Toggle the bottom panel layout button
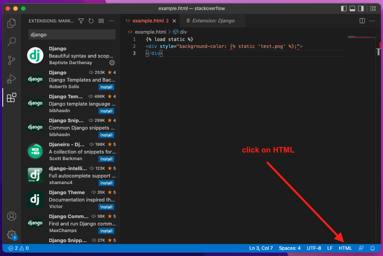 [x=352, y=9]
